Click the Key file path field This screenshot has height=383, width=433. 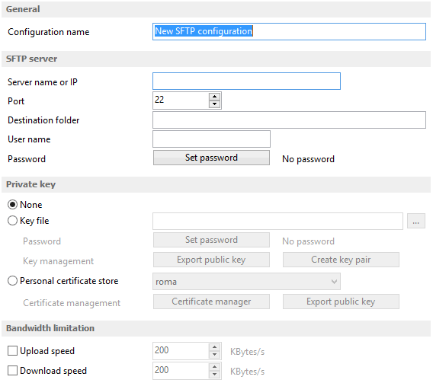pyautogui.click(x=277, y=221)
